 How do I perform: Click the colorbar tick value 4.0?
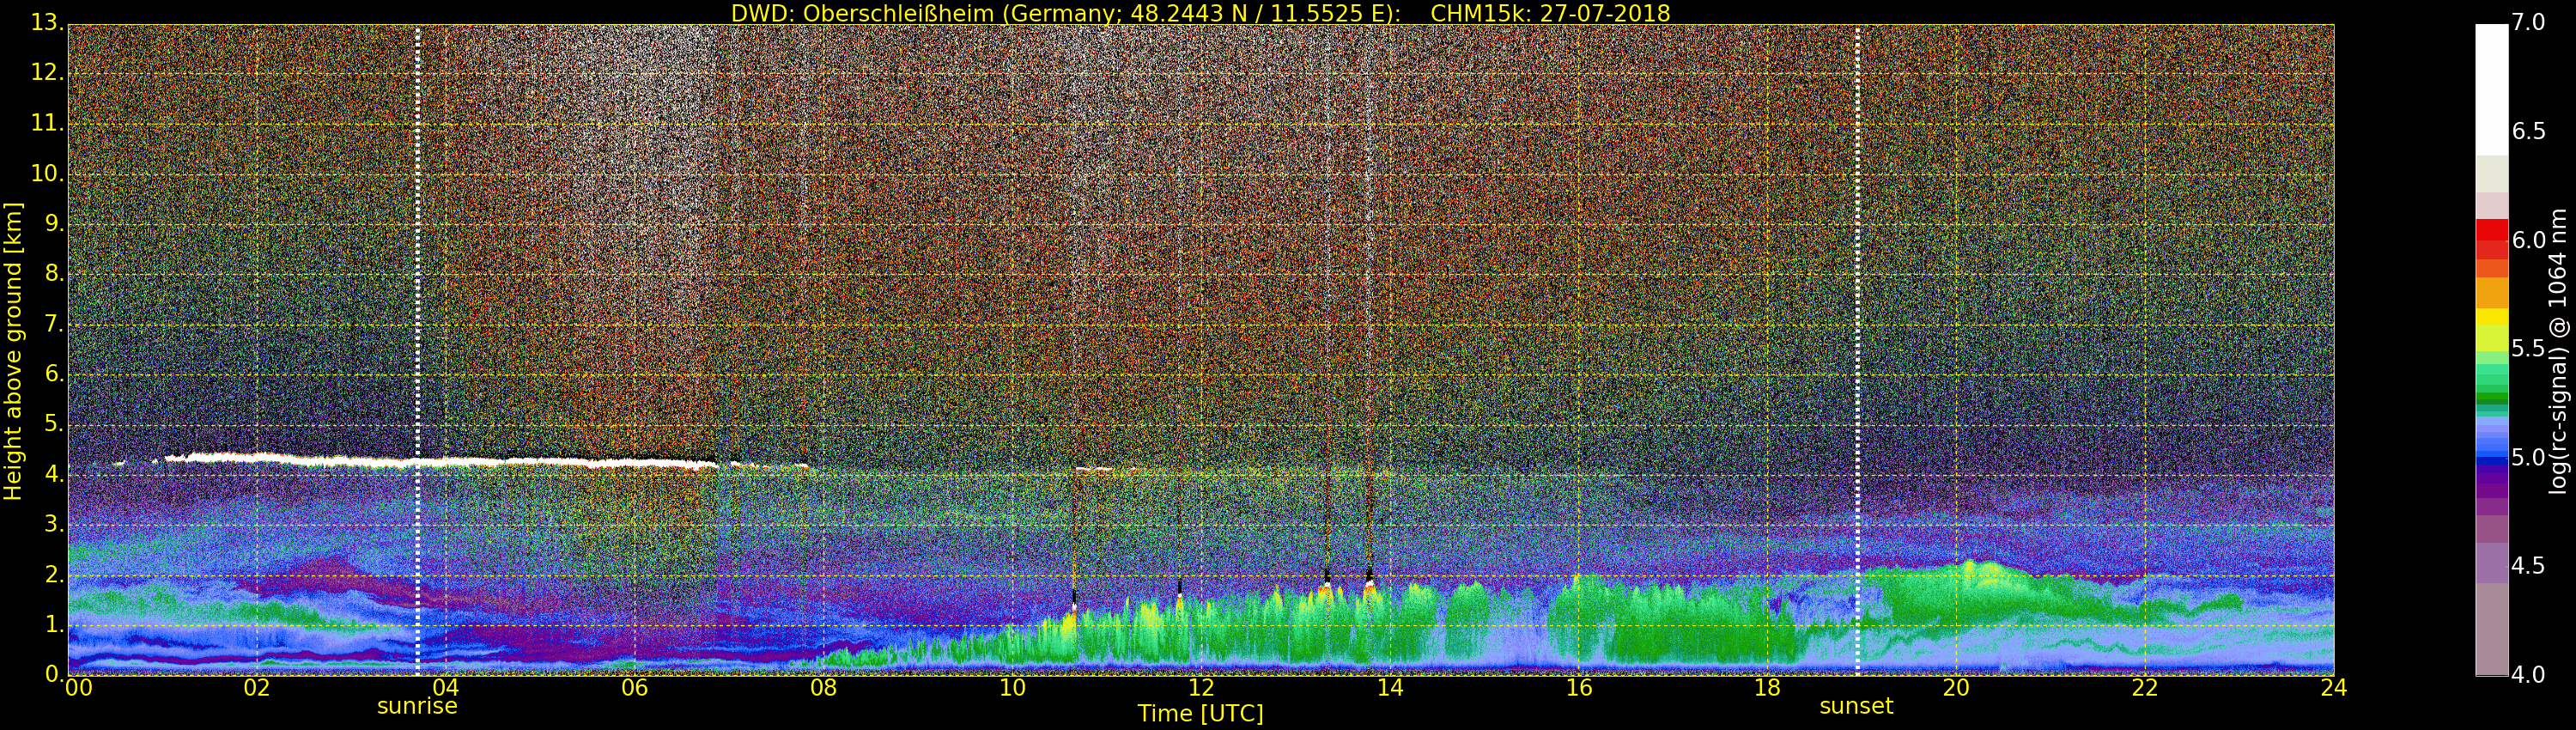[2527, 675]
